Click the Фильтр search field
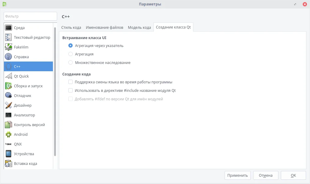The image size is (310, 184). tap(30, 16)
